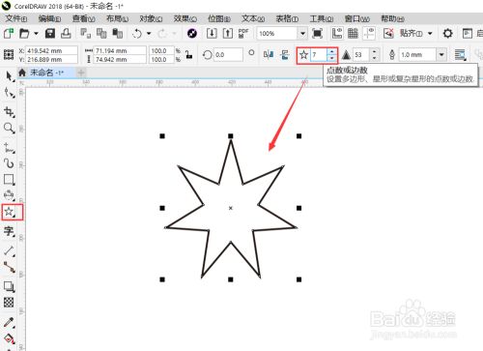The height and width of the screenshot is (351, 483).
Task: Toggle Show grid icon
Action: coord(353,33)
